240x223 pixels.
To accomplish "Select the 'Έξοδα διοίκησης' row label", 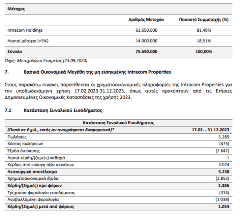I will point(24,151).
